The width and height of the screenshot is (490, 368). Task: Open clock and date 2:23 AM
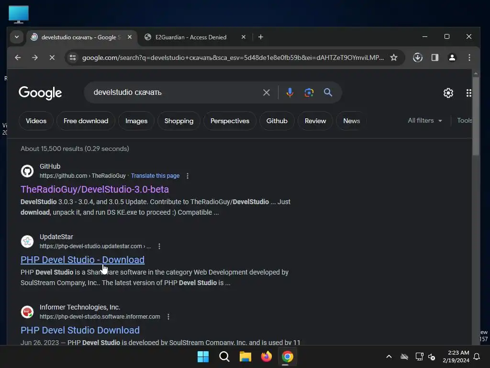click(x=456, y=356)
